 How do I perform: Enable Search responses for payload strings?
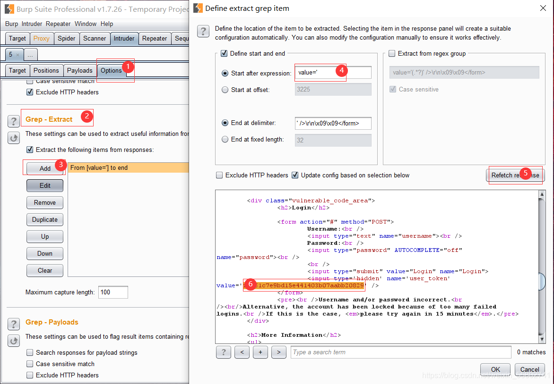[x=30, y=352]
